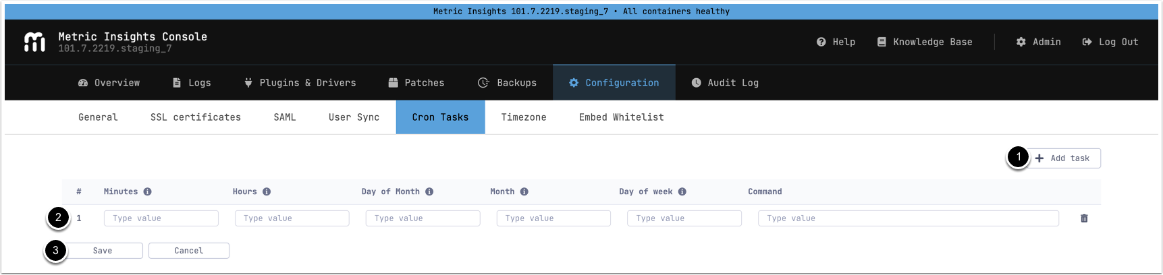Click info icon beside Month column

pyautogui.click(x=524, y=191)
